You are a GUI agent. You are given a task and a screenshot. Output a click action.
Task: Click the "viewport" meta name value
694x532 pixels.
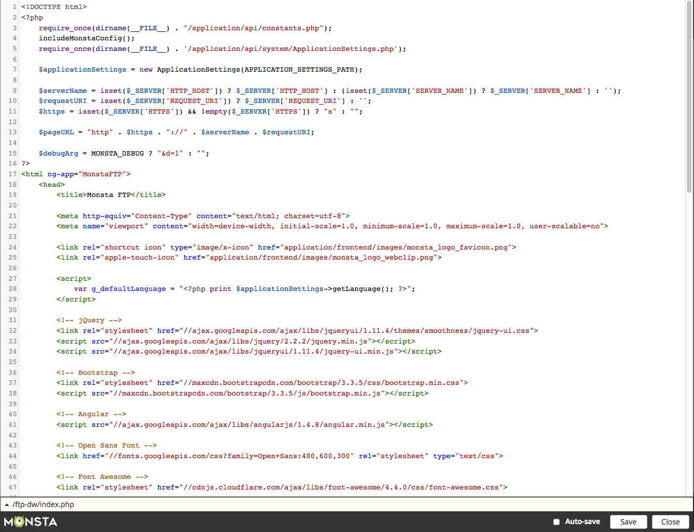pyautogui.click(x=126, y=226)
